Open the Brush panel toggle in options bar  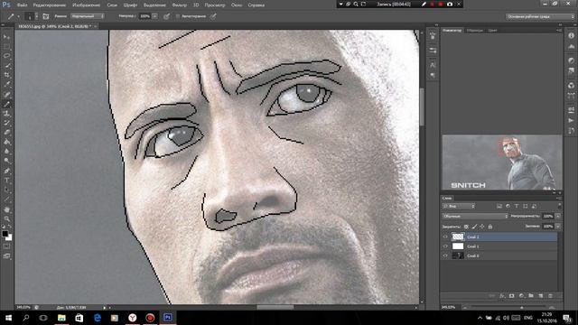[46, 16]
